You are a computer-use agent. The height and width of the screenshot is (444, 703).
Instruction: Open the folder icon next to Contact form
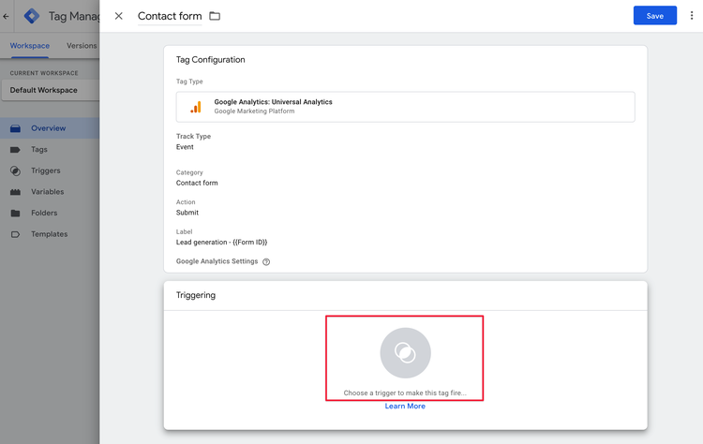tap(215, 16)
